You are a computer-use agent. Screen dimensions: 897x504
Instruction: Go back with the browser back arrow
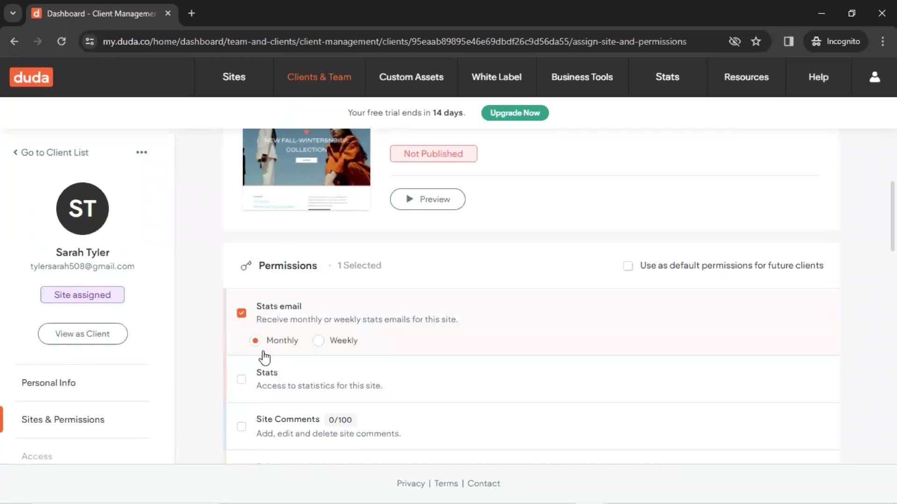tap(14, 42)
